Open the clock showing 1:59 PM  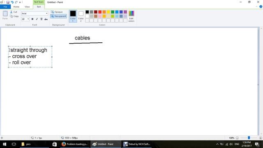pyautogui.click(x=247, y=144)
